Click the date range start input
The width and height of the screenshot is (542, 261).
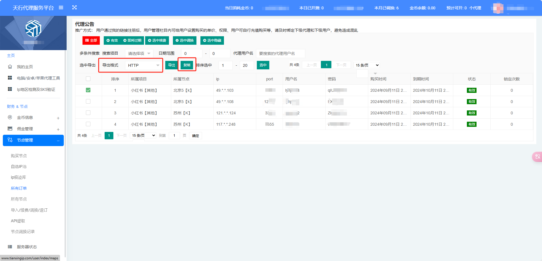coord(192,53)
